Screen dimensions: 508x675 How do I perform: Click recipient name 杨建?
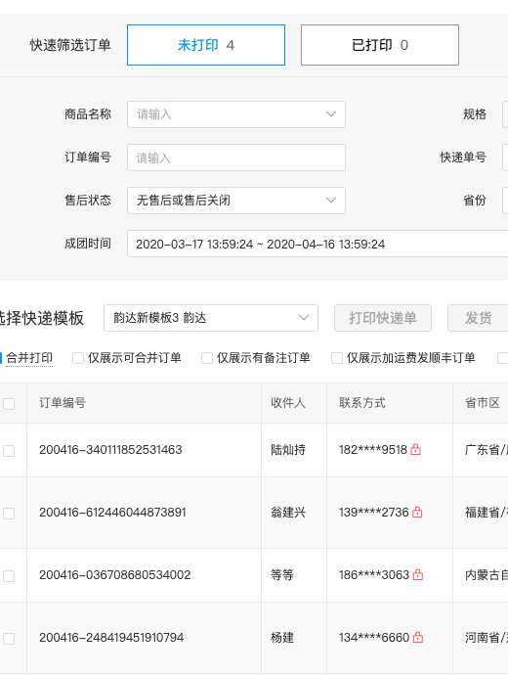pos(282,638)
